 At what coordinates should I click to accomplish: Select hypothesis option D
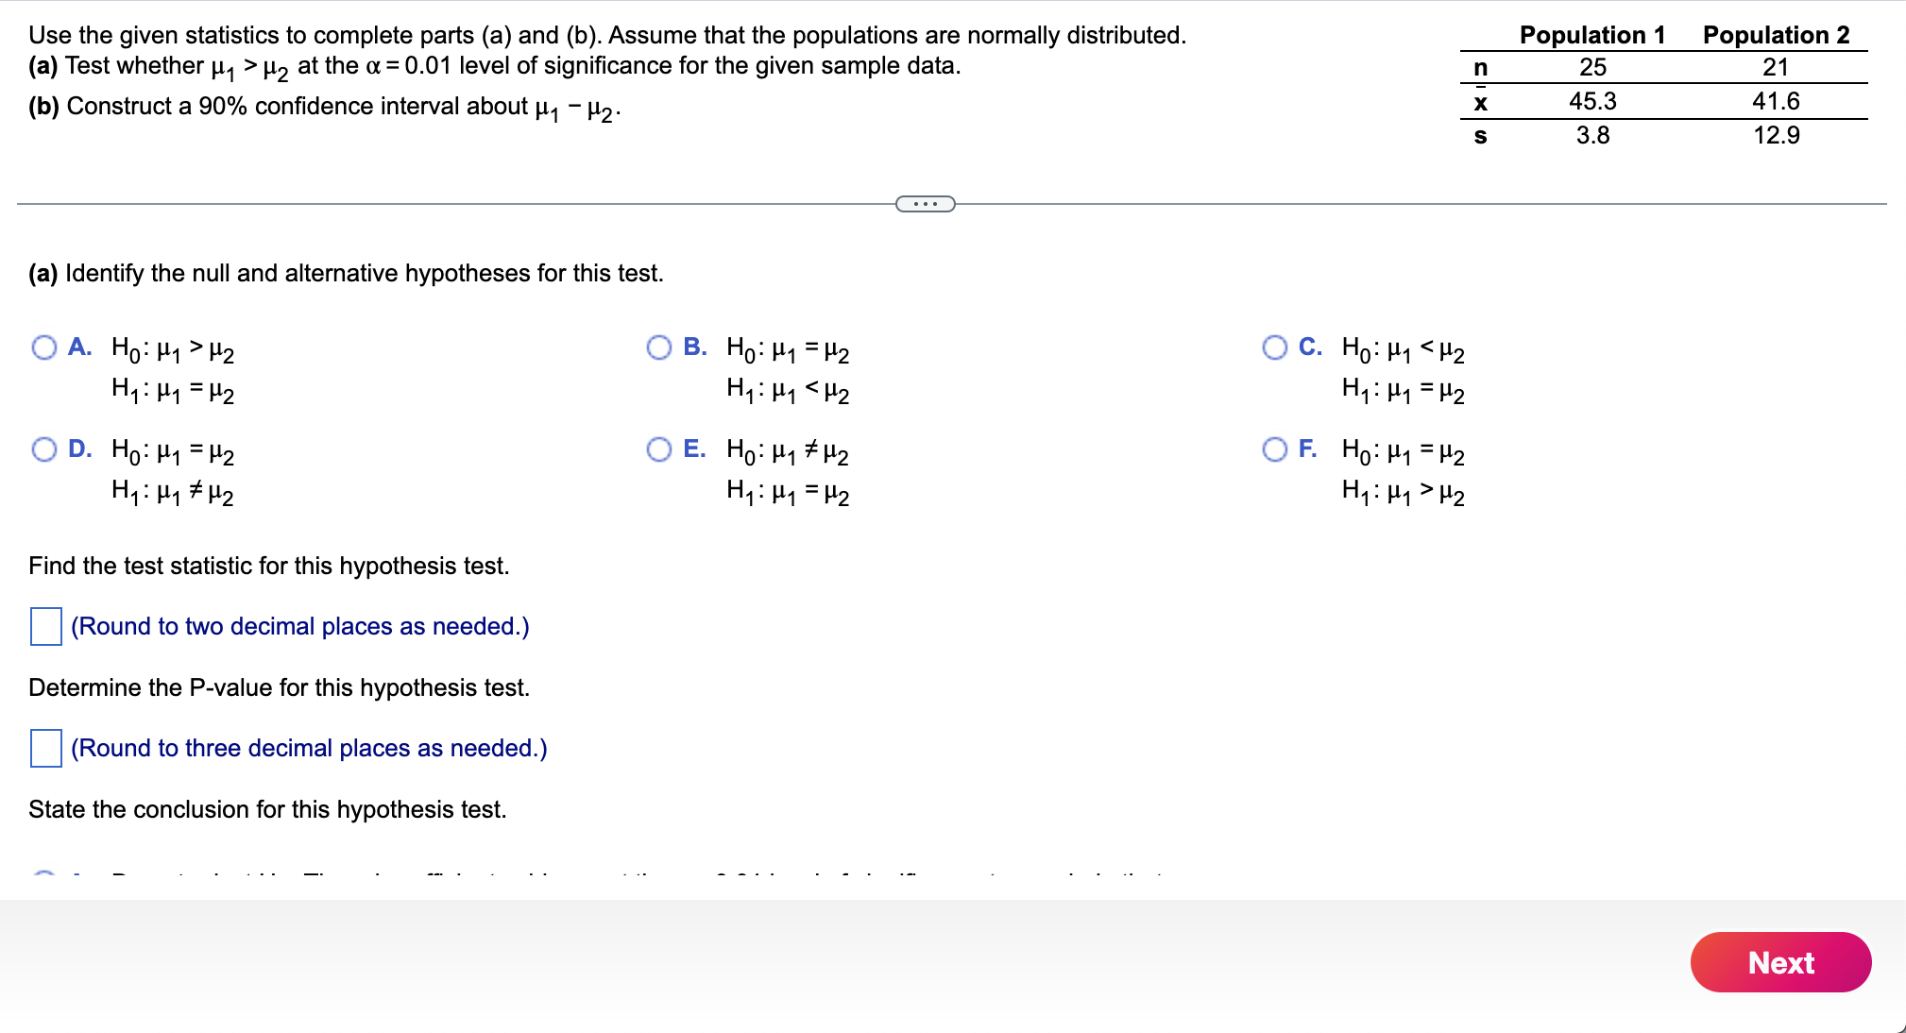click(x=43, y=450)
